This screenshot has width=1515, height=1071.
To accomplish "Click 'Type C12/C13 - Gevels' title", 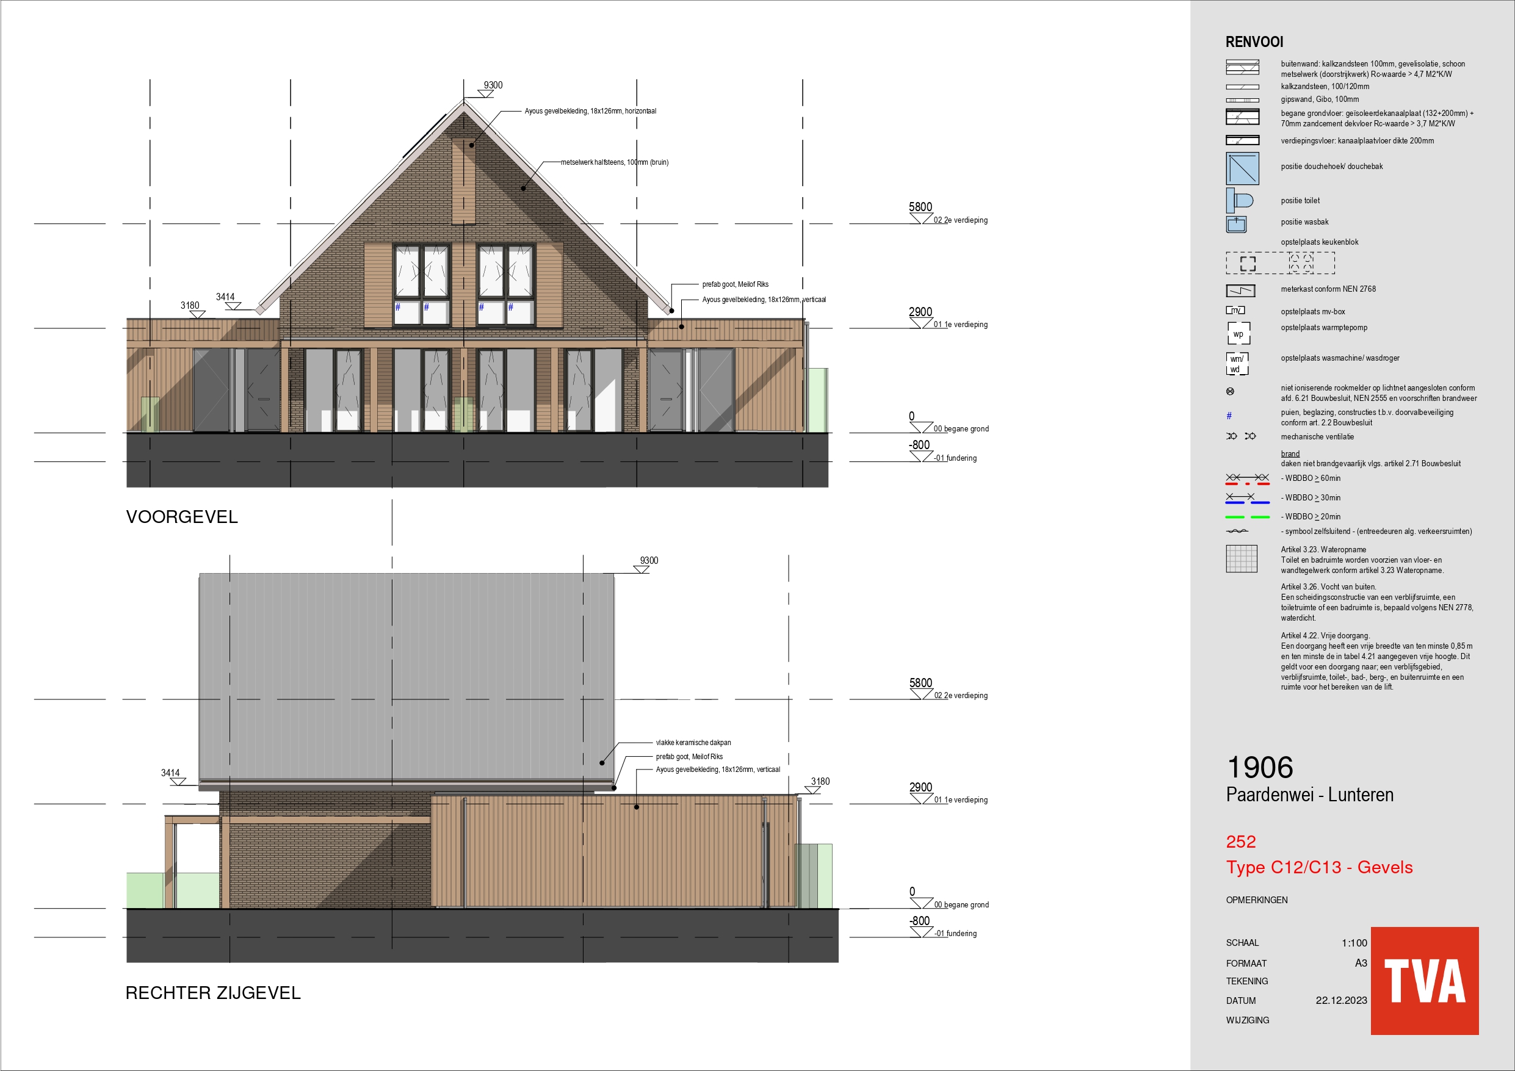I will click(1319, 868).
